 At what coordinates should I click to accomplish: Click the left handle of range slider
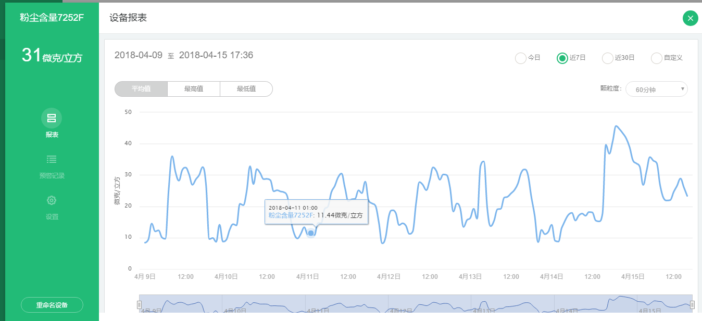pos(139,304)
